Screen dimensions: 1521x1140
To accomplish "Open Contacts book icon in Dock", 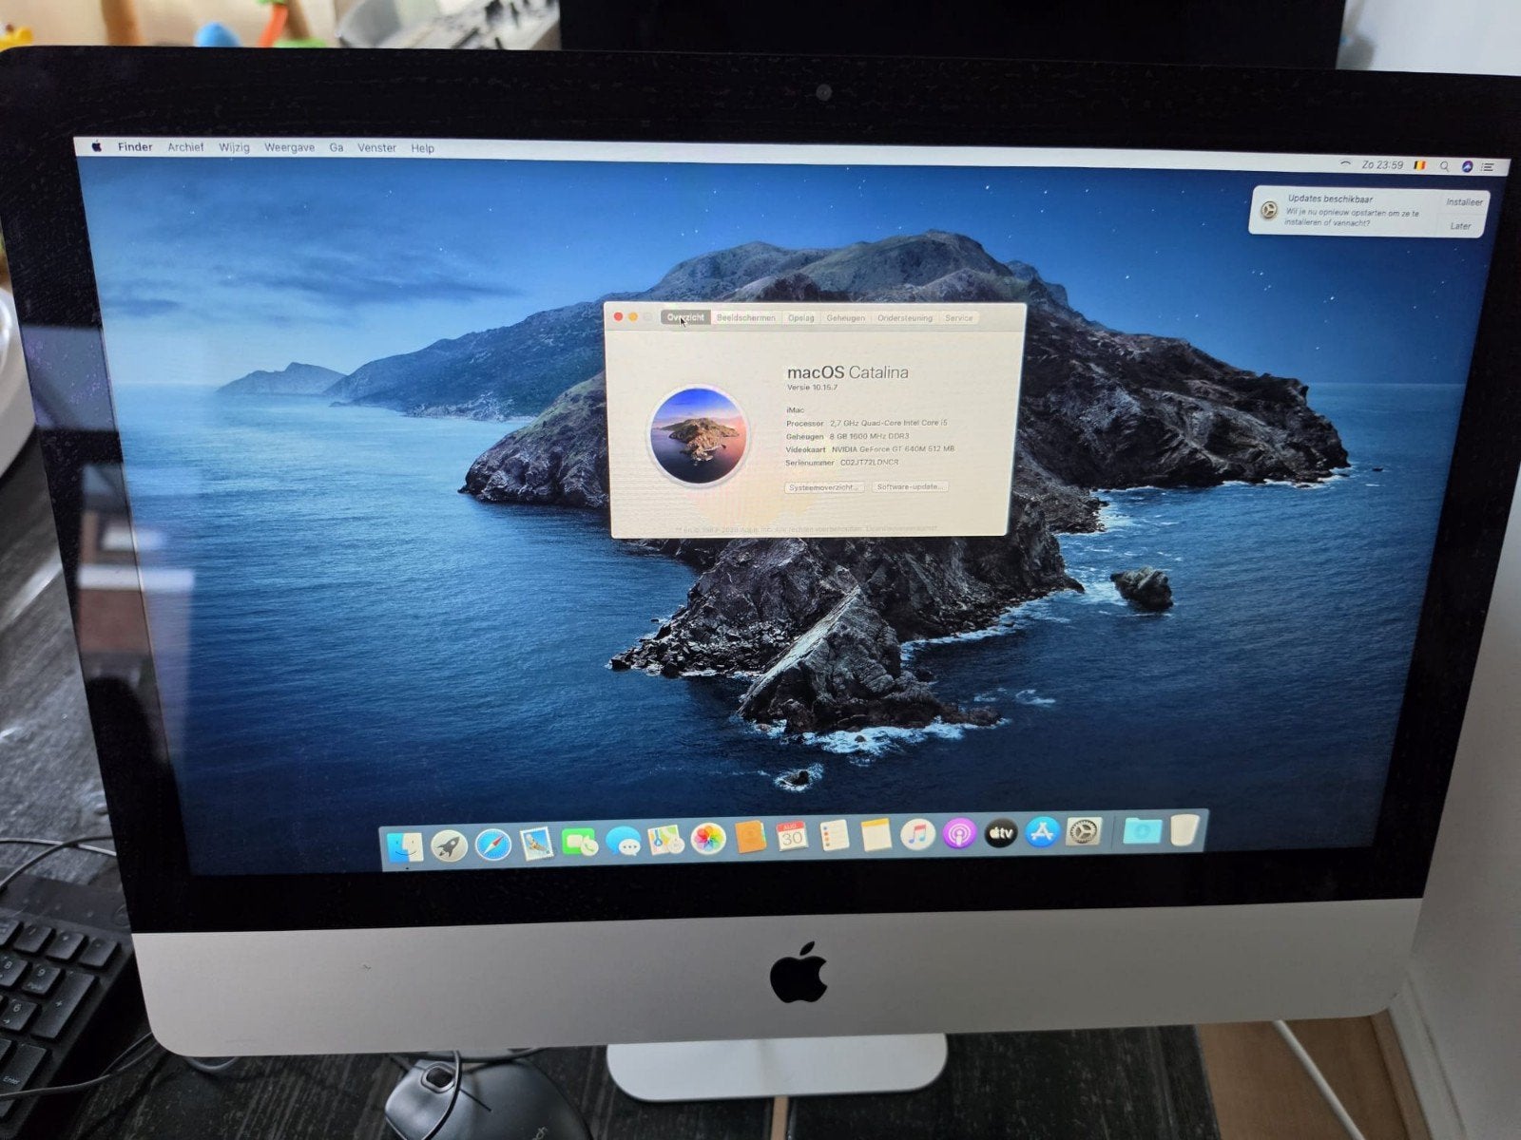I will [x=750, y=838].
